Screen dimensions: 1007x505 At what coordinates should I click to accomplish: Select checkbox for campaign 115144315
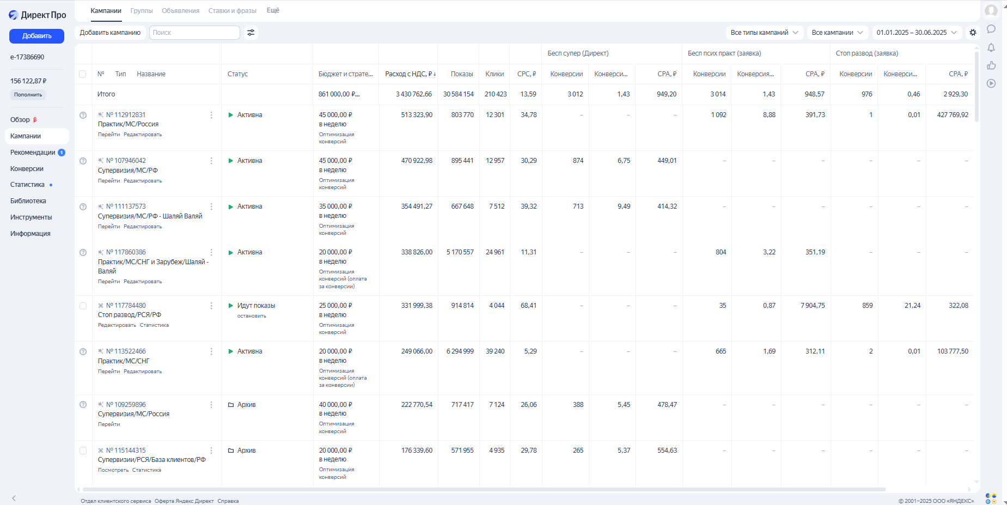pos(83,451)
